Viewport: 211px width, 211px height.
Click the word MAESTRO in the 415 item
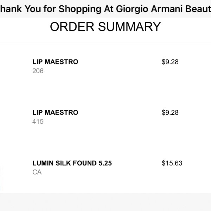[61, 113]
